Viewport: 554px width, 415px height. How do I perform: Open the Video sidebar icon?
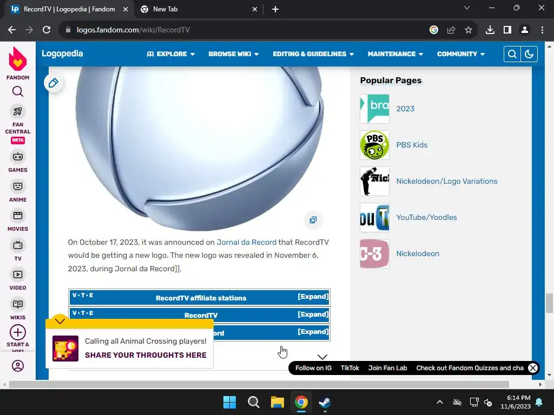click(18, 275)
